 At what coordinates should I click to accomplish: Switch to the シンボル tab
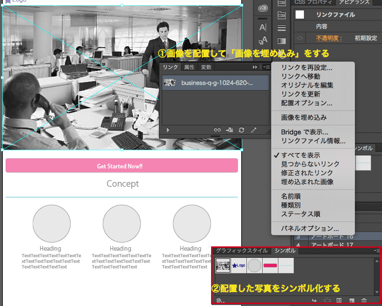[285, 251]
